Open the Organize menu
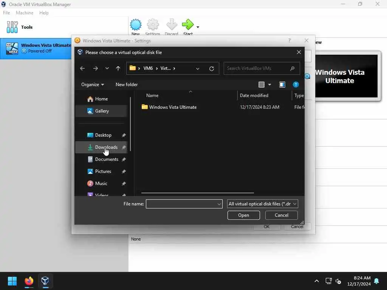 point(93,85)
